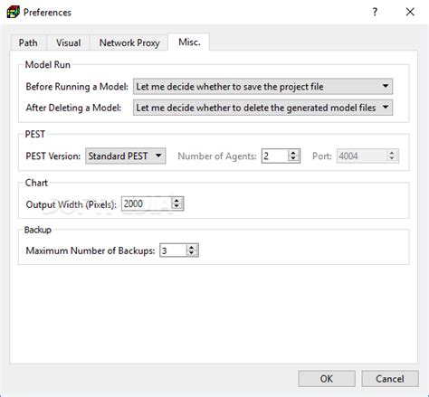
Task: Click the question mark help button
Action: (x=375, y=12)
